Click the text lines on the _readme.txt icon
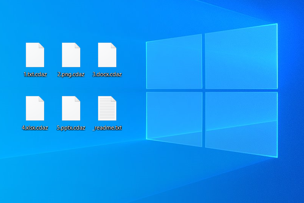 106,110
